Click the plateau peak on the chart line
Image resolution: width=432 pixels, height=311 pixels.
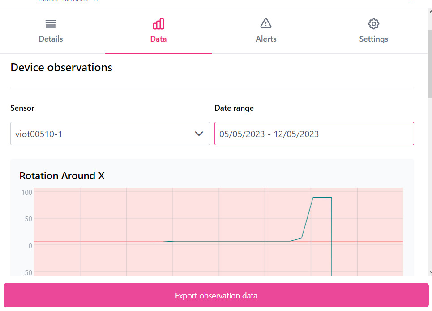tap(322, 197)
